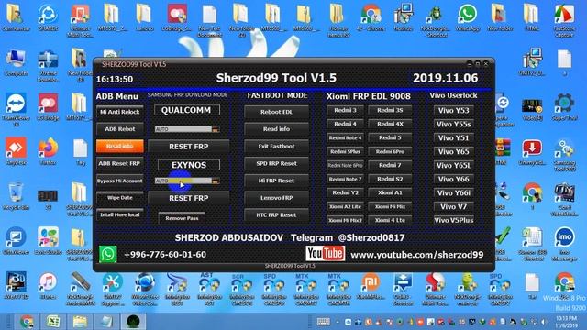This screenshot has width=587, height=330.
Task: Click the Exit Fastboot button
Action: 276,147
